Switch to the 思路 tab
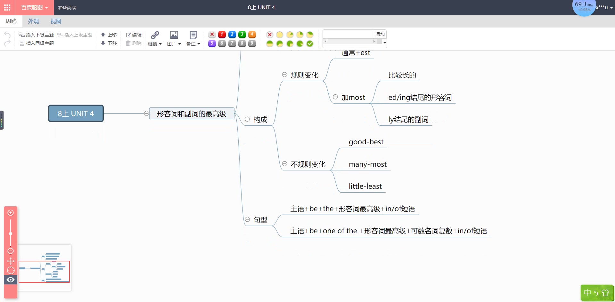 pyautogui.click(x=11, y=21)
